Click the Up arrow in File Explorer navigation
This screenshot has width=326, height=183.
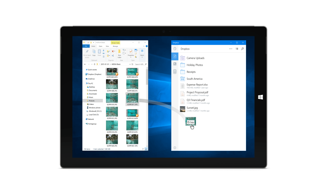95,64
